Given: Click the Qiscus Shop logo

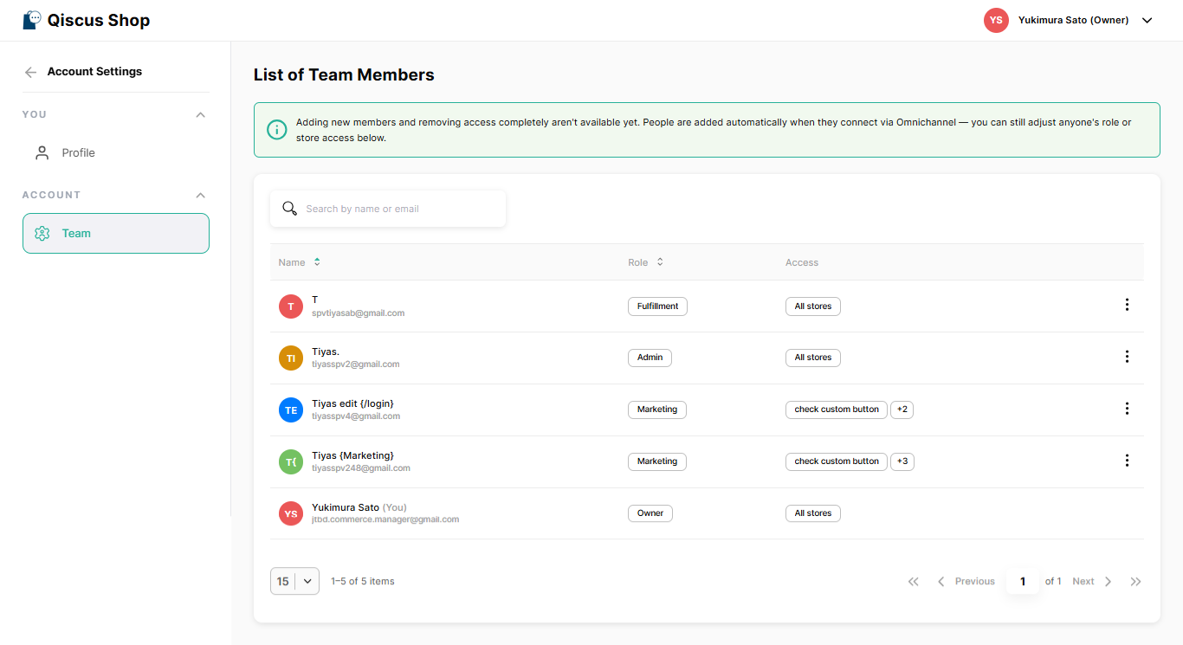Looking at the screenshot, I should point(87,20).
